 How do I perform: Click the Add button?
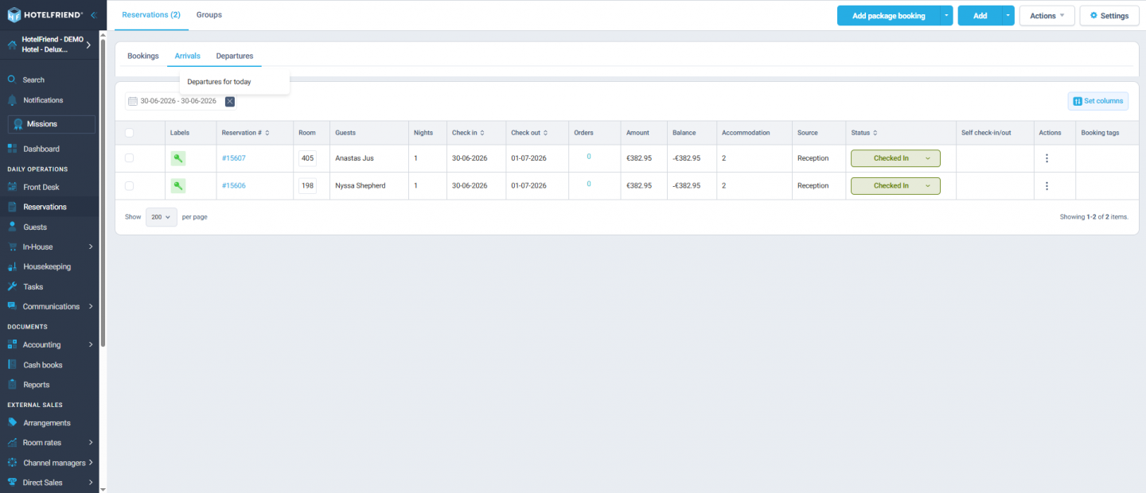980,16
